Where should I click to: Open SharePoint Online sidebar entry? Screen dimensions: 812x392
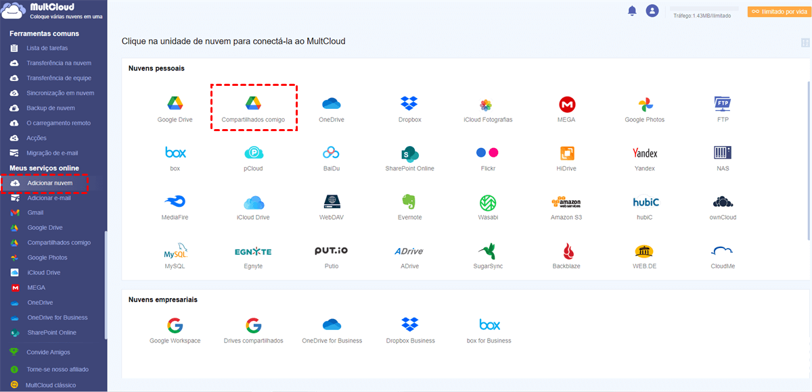click(x=52, y=333)
